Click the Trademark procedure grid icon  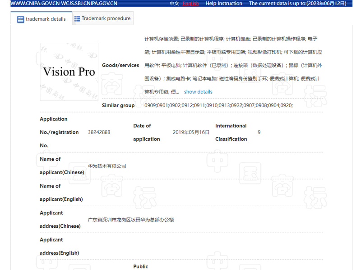(x=77, y=18)
